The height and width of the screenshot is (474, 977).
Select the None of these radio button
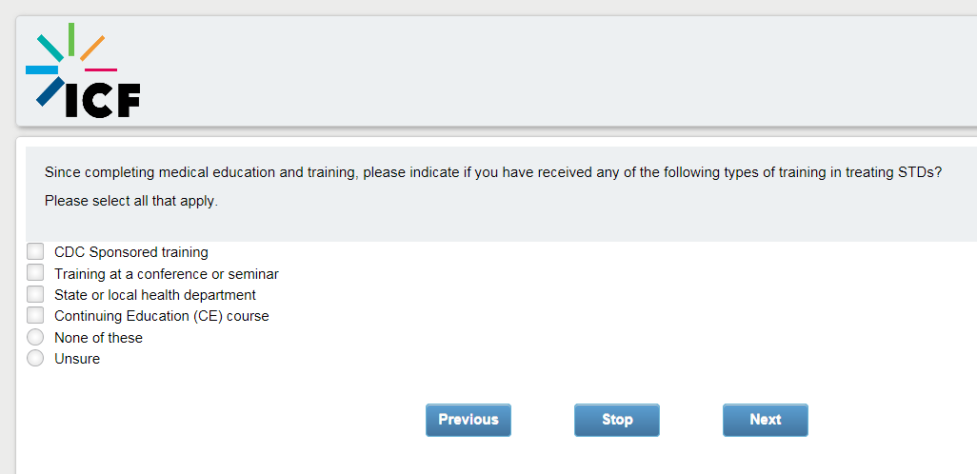35,337
